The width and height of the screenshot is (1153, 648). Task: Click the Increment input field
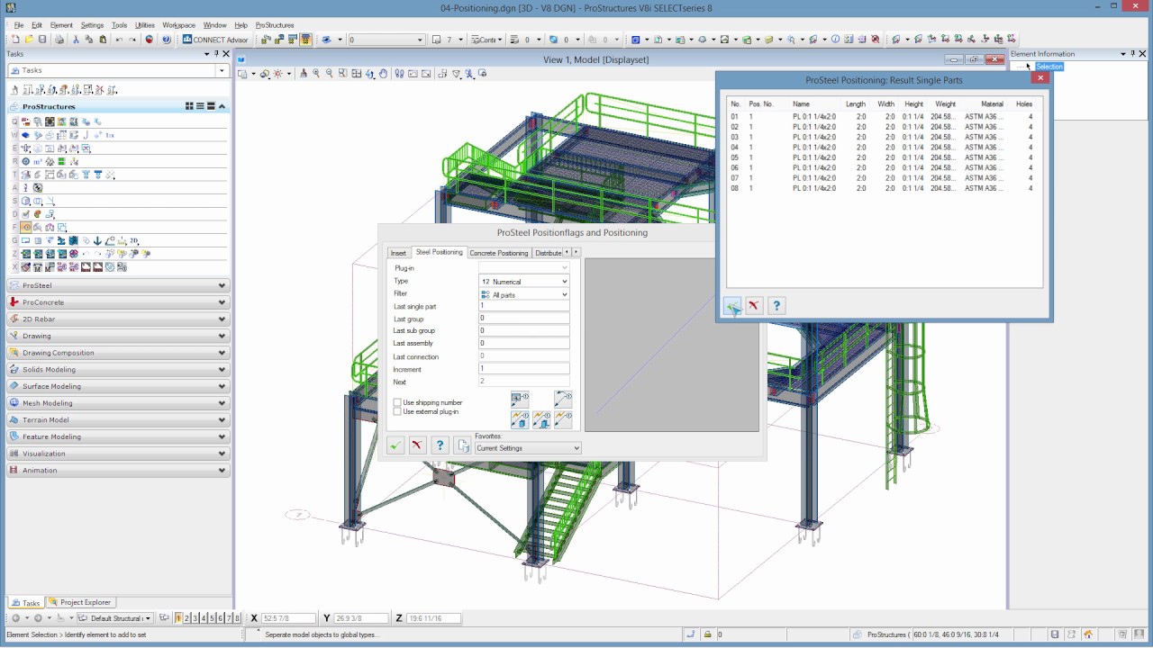click(524, 369)
